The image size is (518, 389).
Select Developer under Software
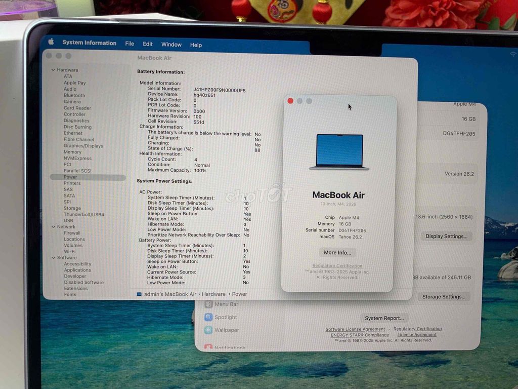click(75, 276)
